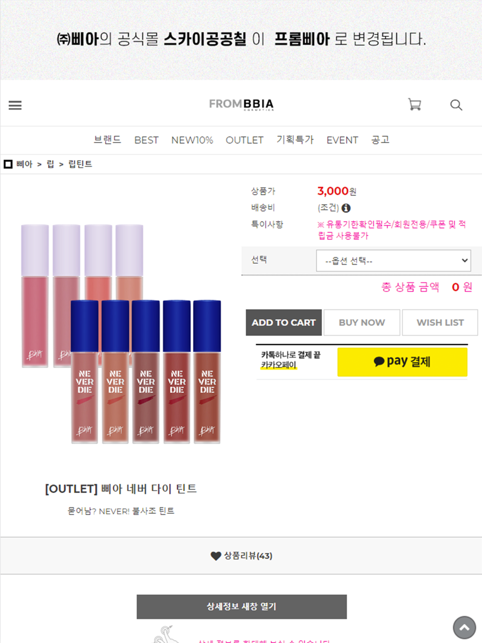Viewport: 482px width, 643px height.
Task: Click 립 breadcrumb link
Action: pyautogui.click(x=50, y=164)
